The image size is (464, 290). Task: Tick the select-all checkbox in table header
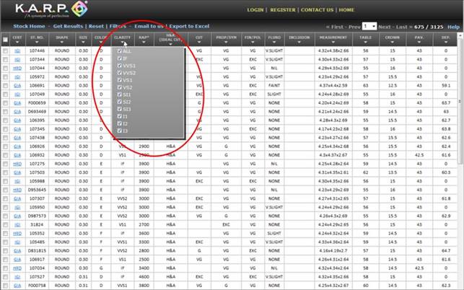tap(6, 40)
